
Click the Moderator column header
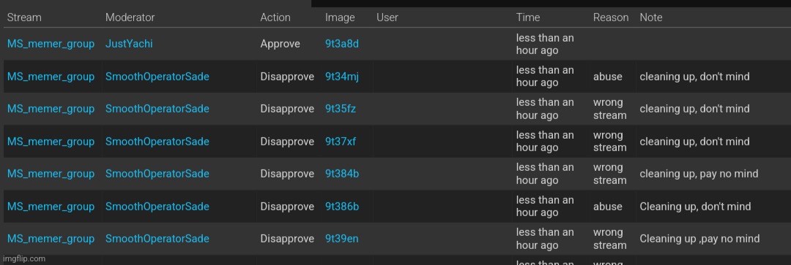click(x=130, y=17)
